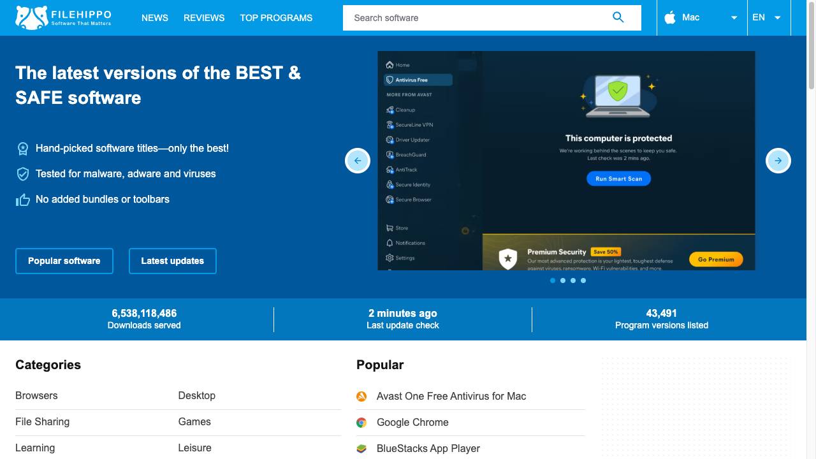Click the Popular software button
Screen dimensions: 816x459
pyautogui.click(x=64, y=261)
